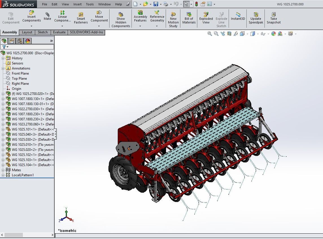Open the DisplayManager tab
The image size is (323, 239).
click(x=28, y=41)
